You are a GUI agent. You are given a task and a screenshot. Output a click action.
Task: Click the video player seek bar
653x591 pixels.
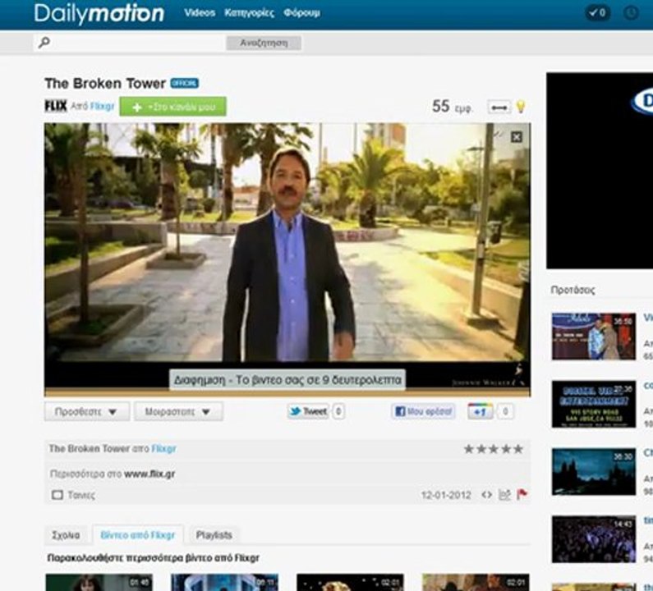(x=287, y=392)
